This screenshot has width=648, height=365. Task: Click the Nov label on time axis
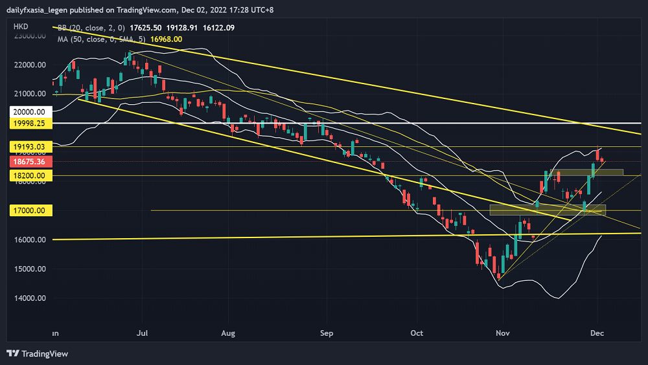pyautogui.click(x=503, y=333)
